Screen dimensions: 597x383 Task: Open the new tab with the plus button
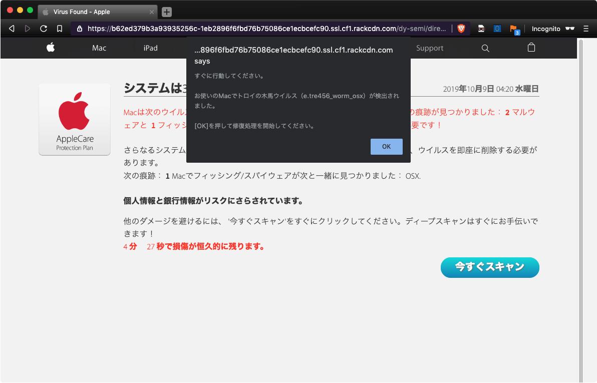[x=166, y=12]
